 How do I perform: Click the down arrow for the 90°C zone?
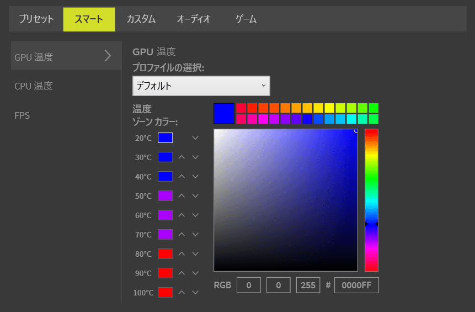(x=195, y=273)
